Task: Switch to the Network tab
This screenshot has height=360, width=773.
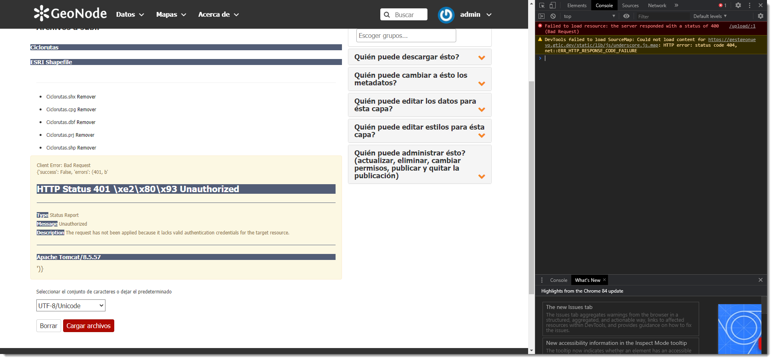Action: click(657, 5)
